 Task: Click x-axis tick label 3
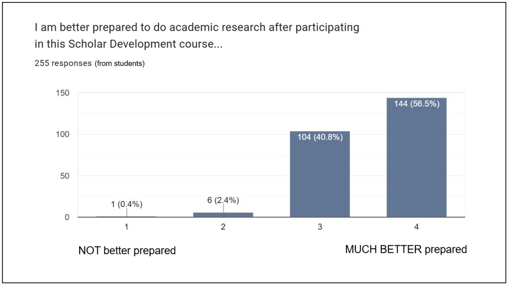pos(320,227)
